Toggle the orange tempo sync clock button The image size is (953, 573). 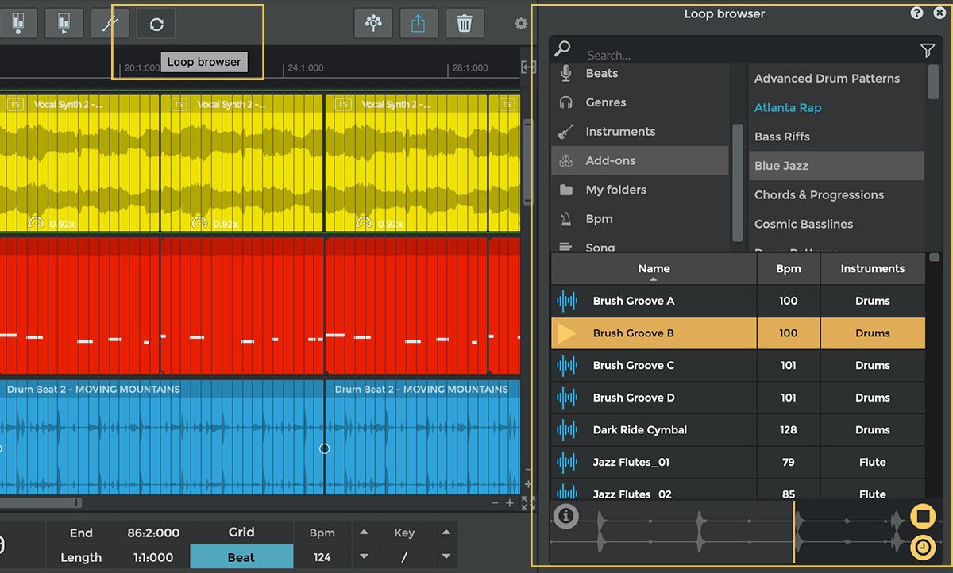pyautogui.click(x=923, y=547)
